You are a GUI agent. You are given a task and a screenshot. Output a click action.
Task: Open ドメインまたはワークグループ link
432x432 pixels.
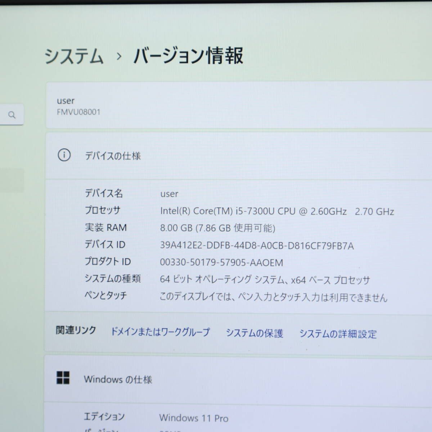[160, 332]
